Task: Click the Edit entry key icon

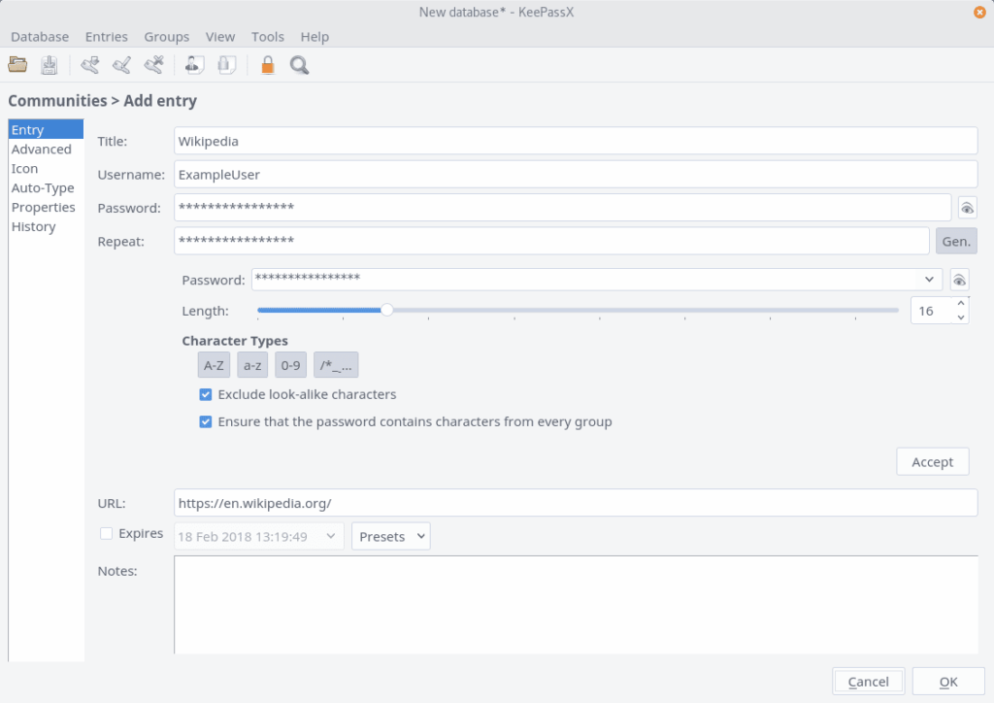Action: tap(121, 66)
